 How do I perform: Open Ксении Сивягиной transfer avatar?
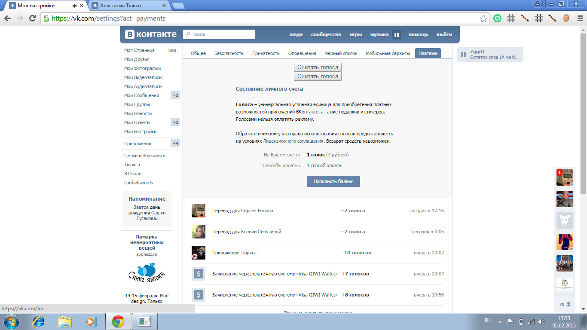[x=199, y=232]
